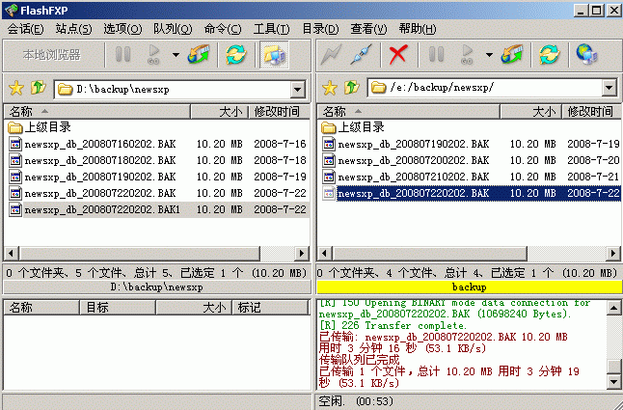The height and width of the screenshot is (410, 623).
Task: Open the 站点(S) menu
Action: coord(73,29)
